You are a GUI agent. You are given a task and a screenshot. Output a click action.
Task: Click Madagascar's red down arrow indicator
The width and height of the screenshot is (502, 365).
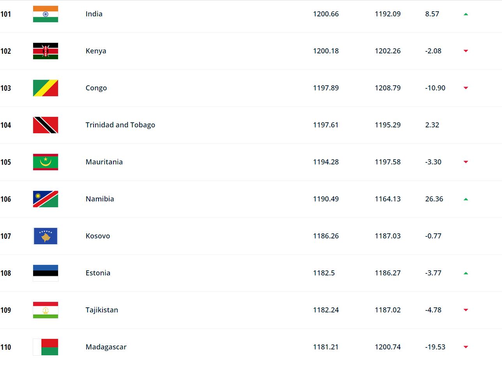click(466, 347)
